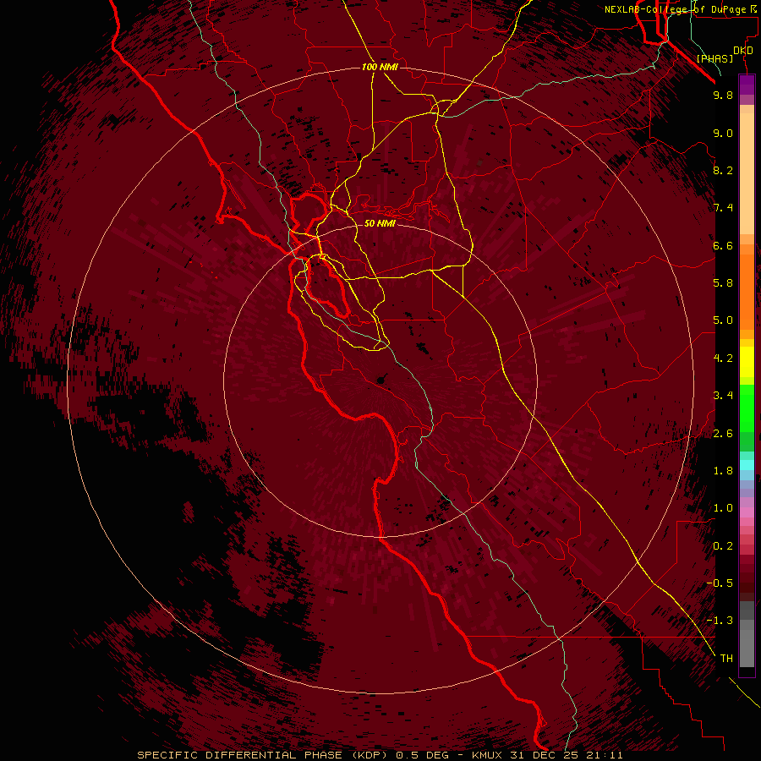This screenshot has width=761, height=761.
Task: Click the 9.0 value on the color scale
Action: tap(723, 133)
